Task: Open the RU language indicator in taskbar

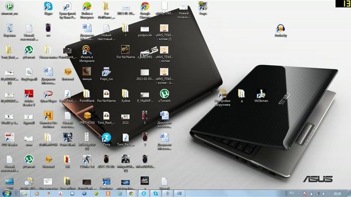Action: pos(292,193)
